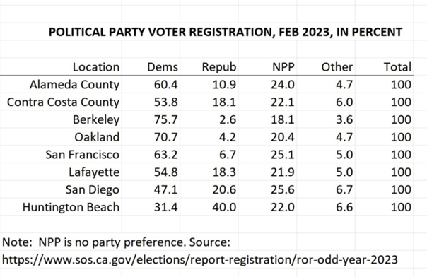The image size is (427, 277).
Task: Select Alameda County Total value 100
Action: (401, 85)
